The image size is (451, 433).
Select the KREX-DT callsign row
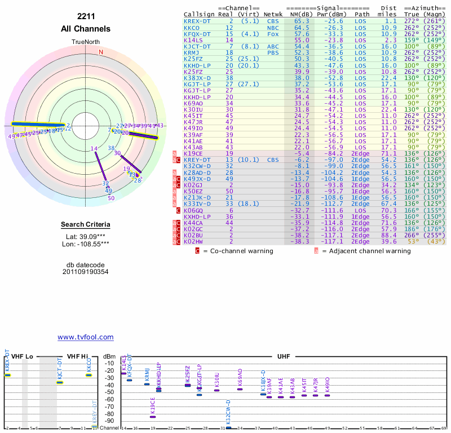pos(197,21)
